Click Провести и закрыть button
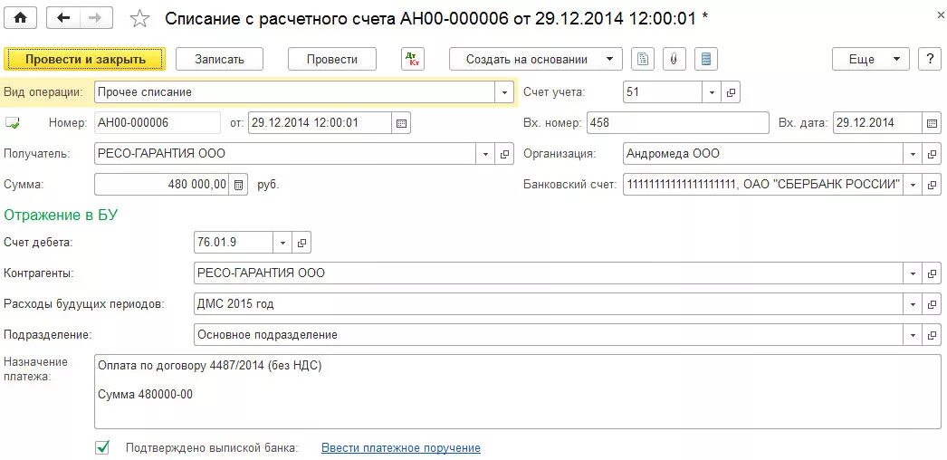 (x=85, y=59)
